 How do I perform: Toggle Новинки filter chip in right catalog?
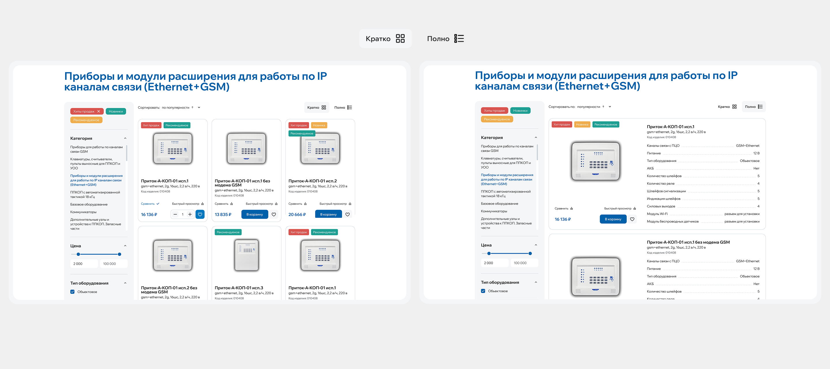[x=520, y=111]
